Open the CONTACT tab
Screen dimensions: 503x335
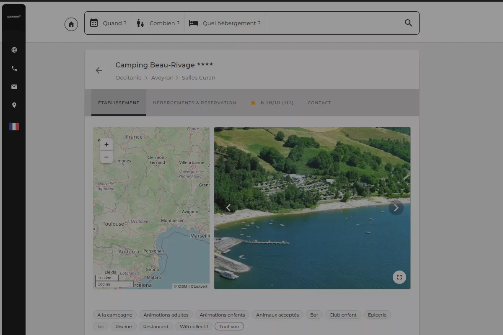point(319,103)
